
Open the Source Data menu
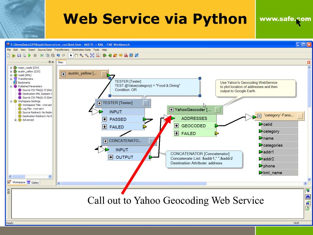45,50
